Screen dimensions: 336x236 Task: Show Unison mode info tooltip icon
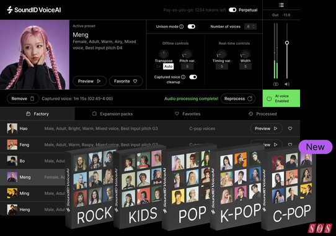[x=182, y=27]
